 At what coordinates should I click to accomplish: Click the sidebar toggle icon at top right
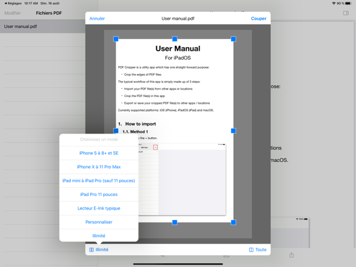pos(345,13)
